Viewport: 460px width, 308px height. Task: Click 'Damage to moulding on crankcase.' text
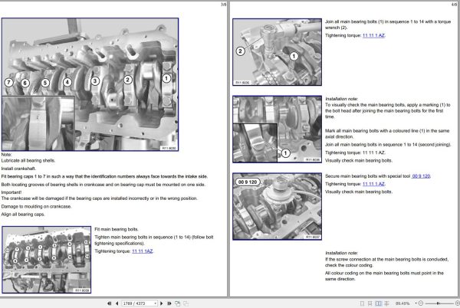pos(36,206)
